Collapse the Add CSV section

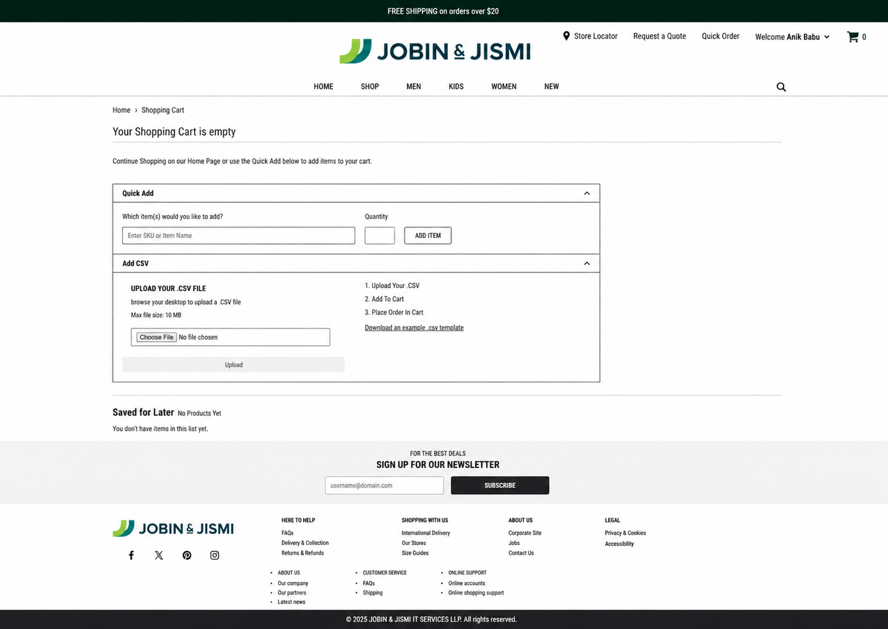[x=587, y=264]
